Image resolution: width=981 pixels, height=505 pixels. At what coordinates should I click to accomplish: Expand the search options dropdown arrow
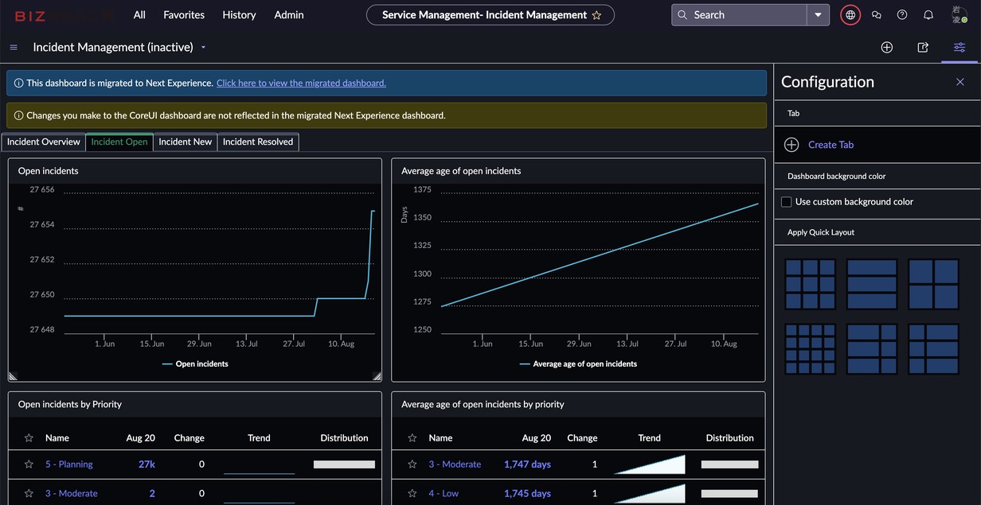click(x=818, y=15)
